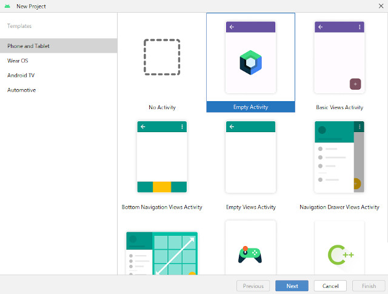
Task: Click the Bottom Navigation Views Activity label
Action: [162, 207]
